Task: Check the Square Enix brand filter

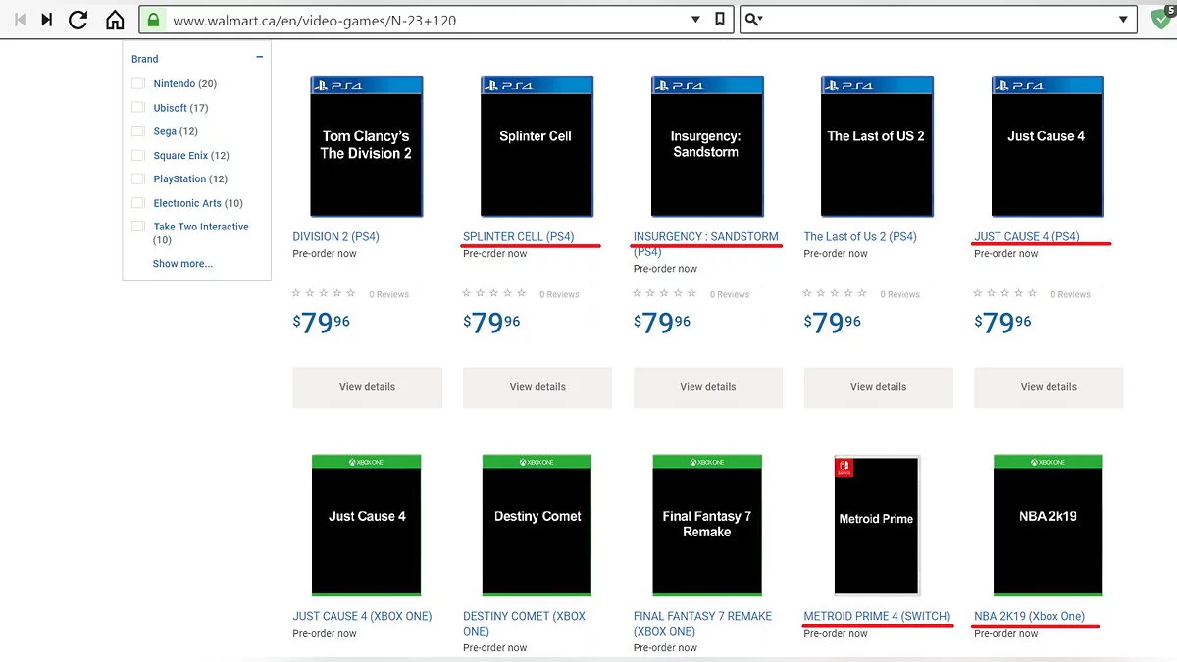Action: pyautogui.click(x=138, y=155)
